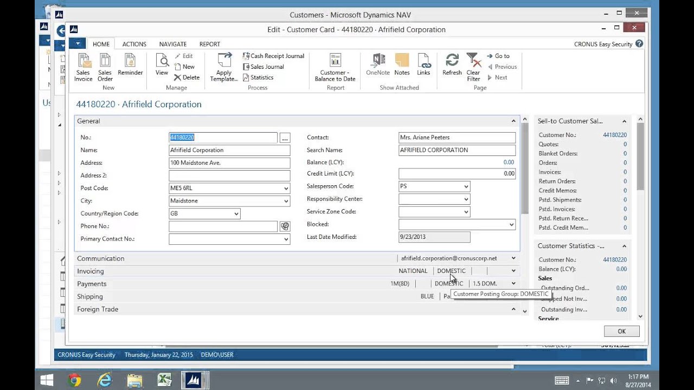Screen dimensions: 694x390
Task: Open OneNote attachment
Action: (378, 64)
